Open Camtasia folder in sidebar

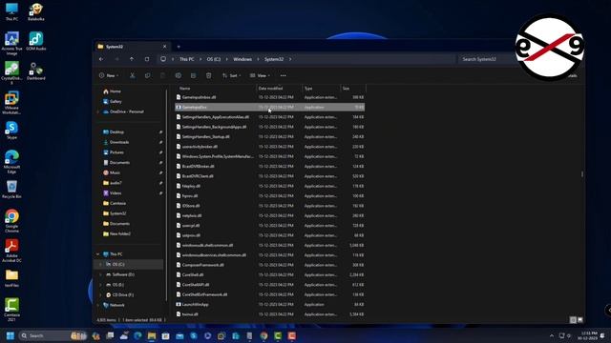(115, 203)
